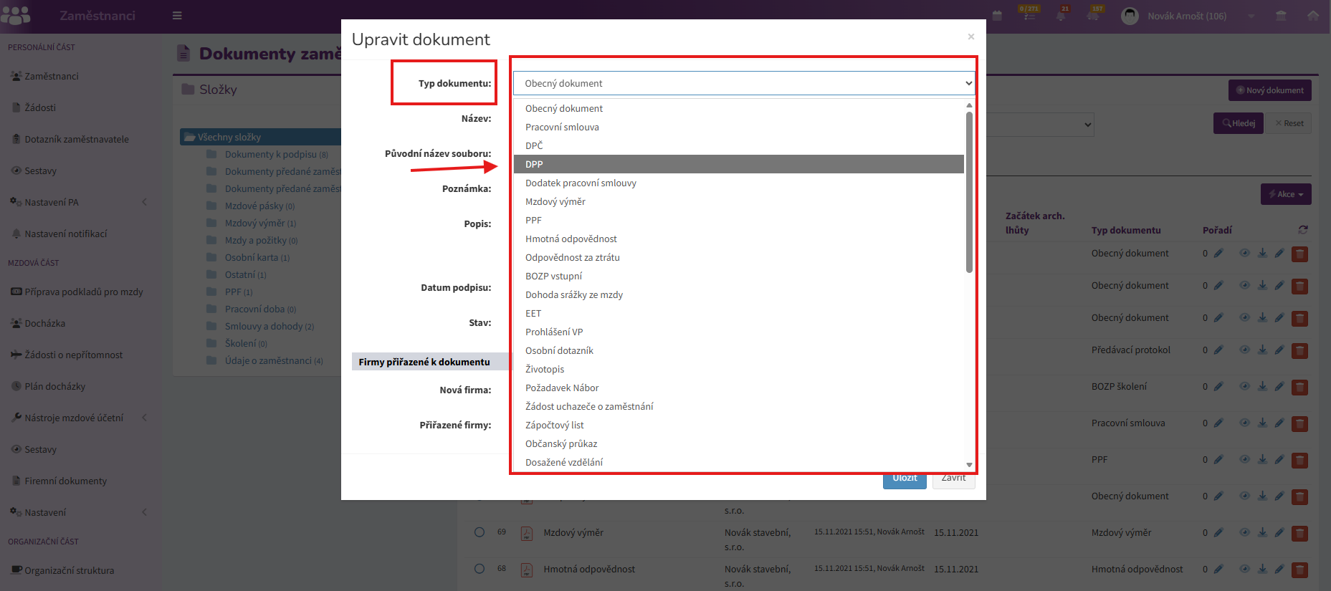Choose Zápočtový list from document type list
The width and height of the screenshot is (1331, 591).
739,425
